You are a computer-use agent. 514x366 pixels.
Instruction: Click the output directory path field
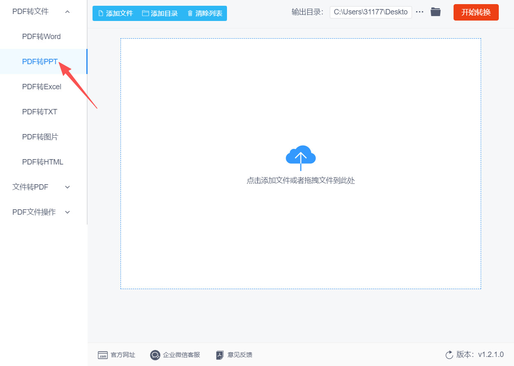click(x=370, y=12)
